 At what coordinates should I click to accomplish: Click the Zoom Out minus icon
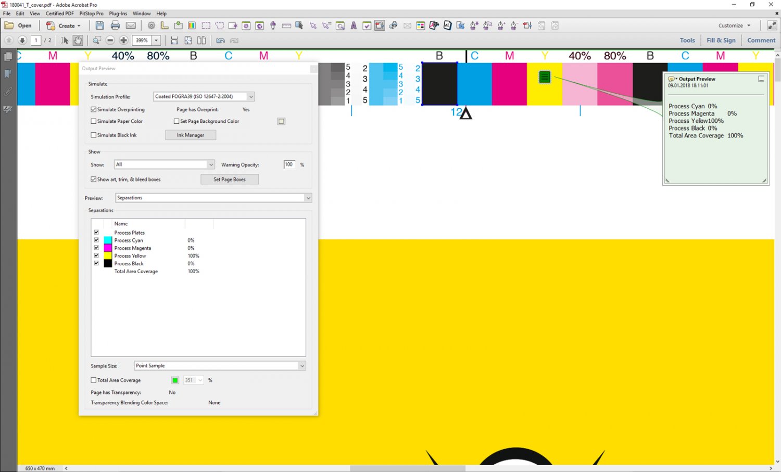pyautogui.click(x=110, y=40)
